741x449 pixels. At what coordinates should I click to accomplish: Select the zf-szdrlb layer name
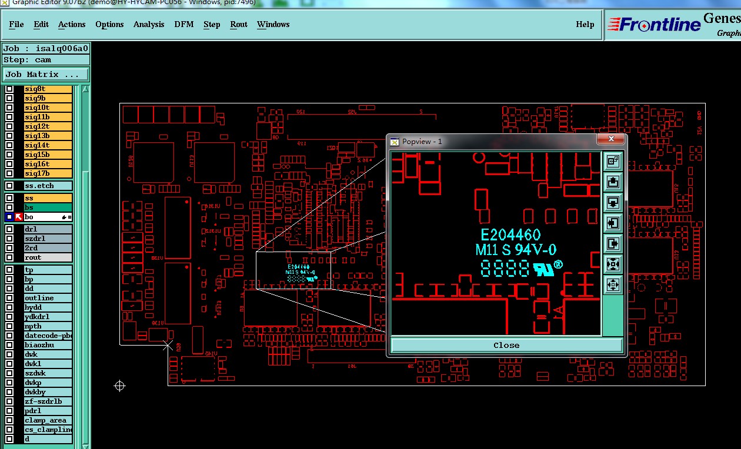[48, 401]
